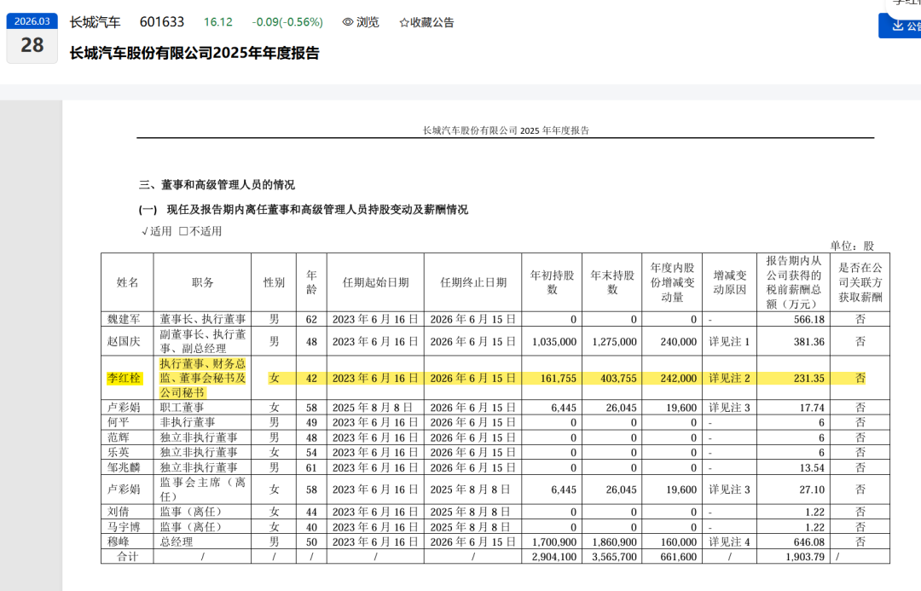Tick the 不适用 checkbox
The height and width of the screenshot is (591, 921).
click(183, 231)
